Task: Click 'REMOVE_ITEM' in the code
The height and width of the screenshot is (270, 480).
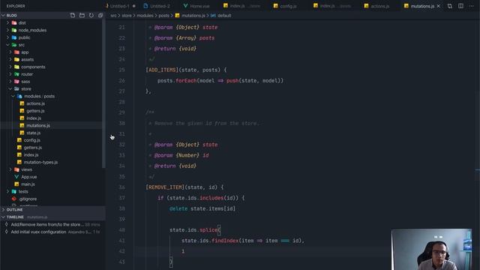Action: pos(165,187)
